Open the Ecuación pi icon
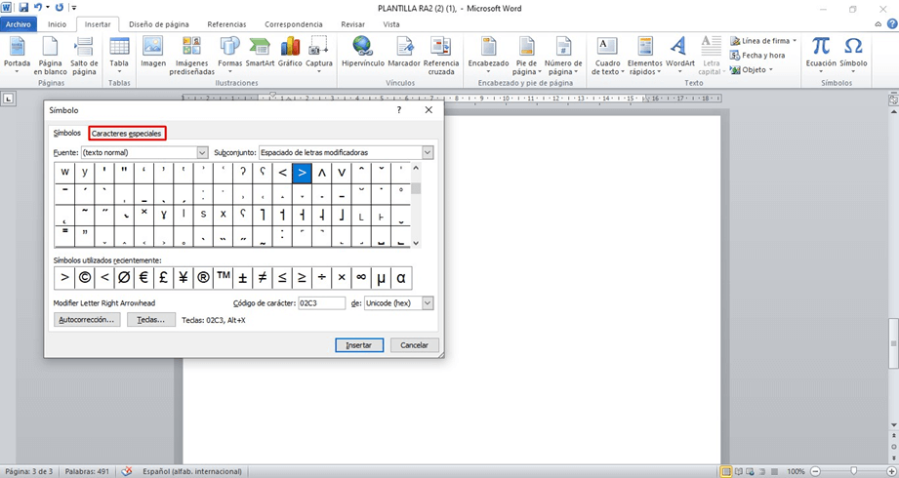The height and width of the screenshot is (478, 899). (x=821, y=46)
